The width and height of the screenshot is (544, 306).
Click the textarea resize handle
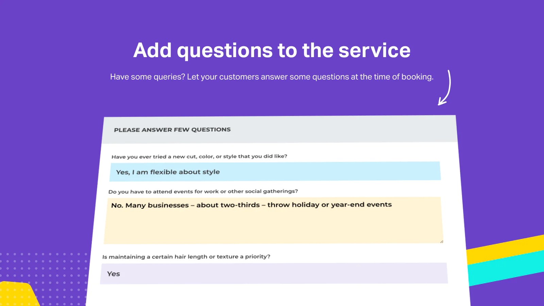tap(441, 241)
